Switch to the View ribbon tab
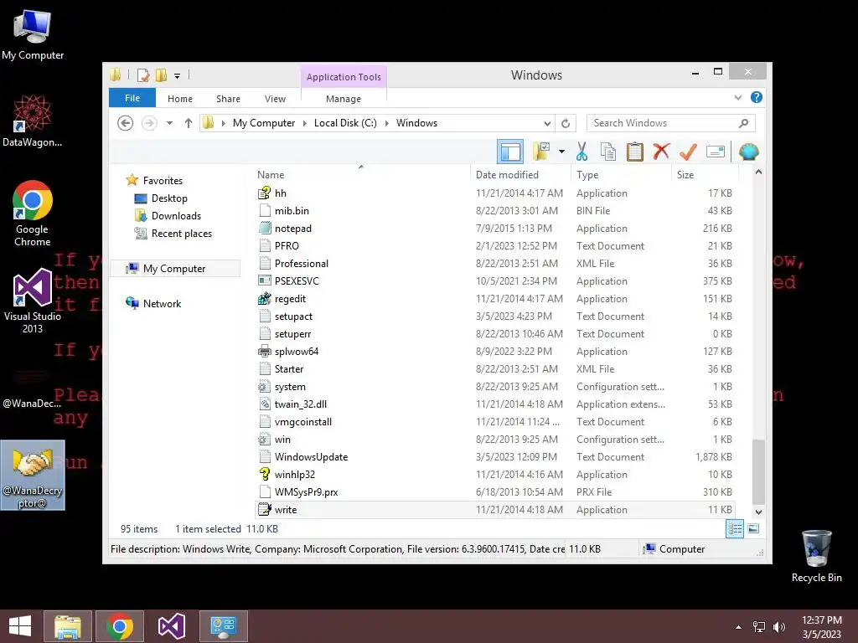Viewport: 858px width, 643px height. point(275,99)
